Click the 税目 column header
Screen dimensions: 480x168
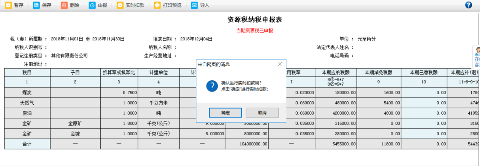[27, 72]
